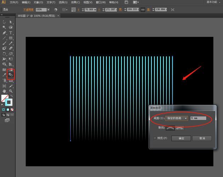Select the Symbol Sprayer tool
Screen dimensions: 223x177
click(4, 80)
